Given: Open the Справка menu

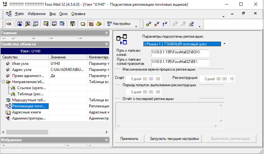Looking at the screenshot, I should coord(78,14).
